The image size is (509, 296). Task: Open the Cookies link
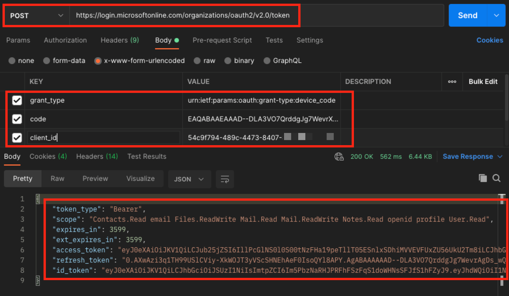(x=489, y=40)
